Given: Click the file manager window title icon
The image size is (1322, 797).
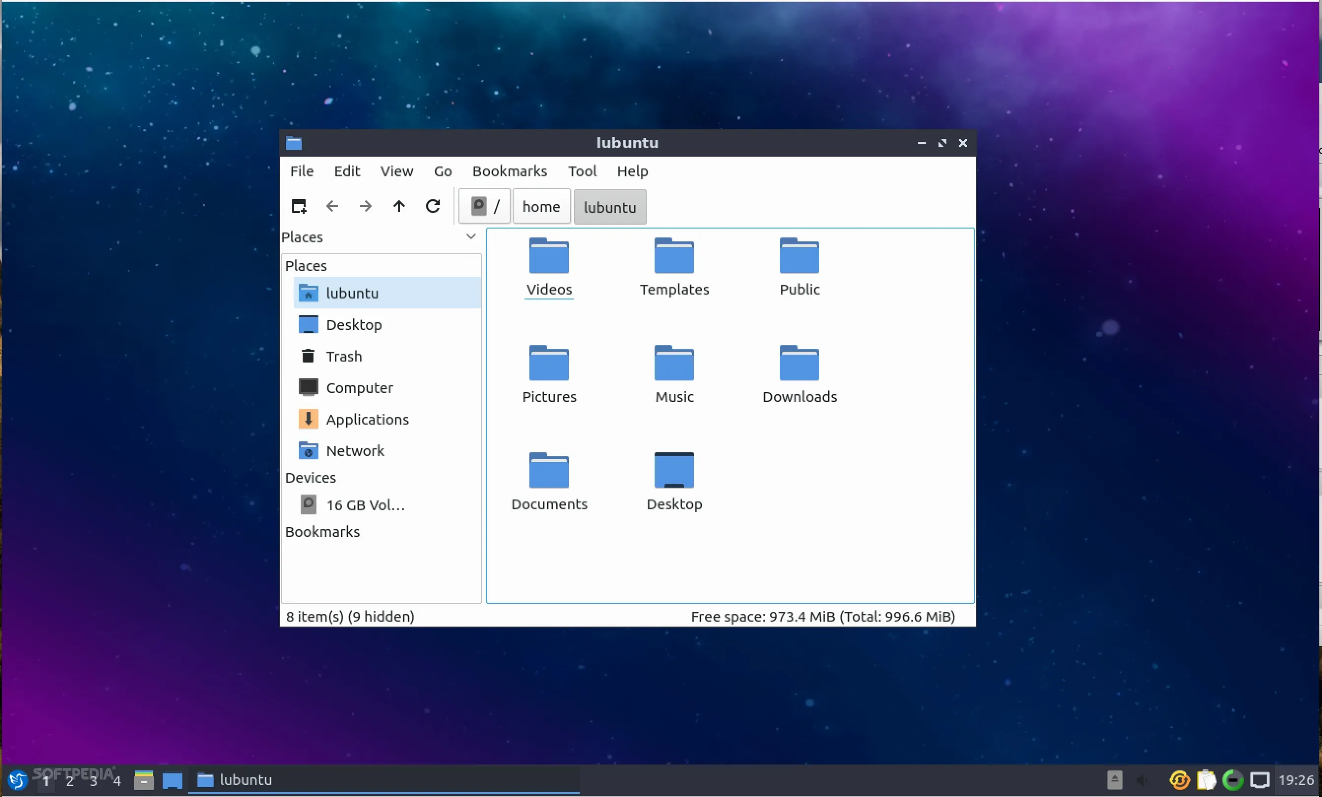Looking at the screenshot, I should tap(293, 143).
